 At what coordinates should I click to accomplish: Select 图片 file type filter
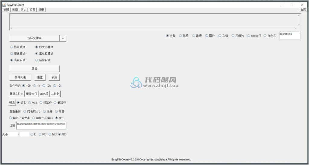pyautogui.click(x=210, y=36)
